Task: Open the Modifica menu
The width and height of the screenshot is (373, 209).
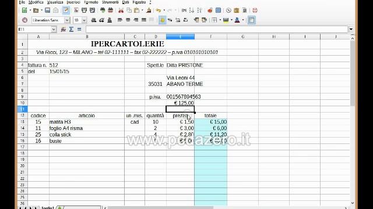Action: coord(36,2)
